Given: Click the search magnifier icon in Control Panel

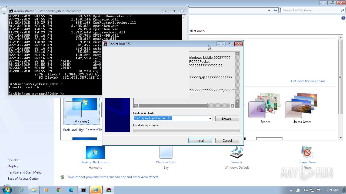Looking at the screenshot, I should [342, 10].
